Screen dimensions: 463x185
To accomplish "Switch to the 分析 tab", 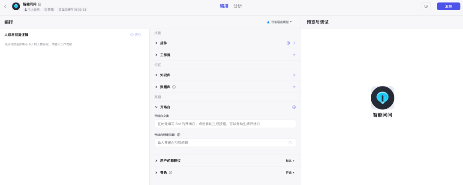I will tap(238, 6).
